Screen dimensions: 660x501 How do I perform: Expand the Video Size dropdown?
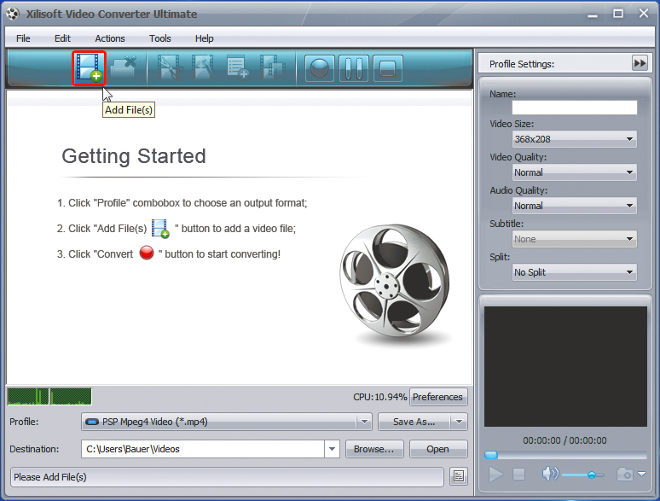(x=575, y=139)
